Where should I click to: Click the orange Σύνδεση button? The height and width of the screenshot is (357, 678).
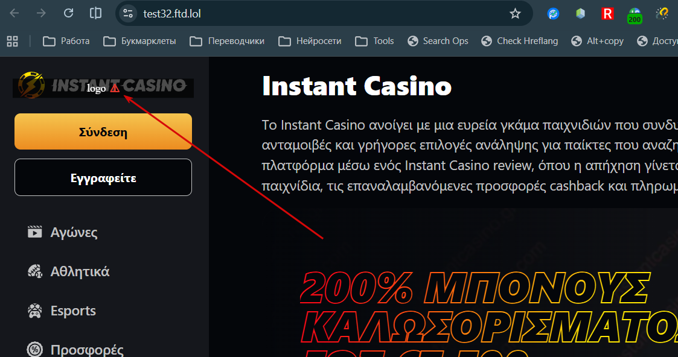click(x=103, y=131)
